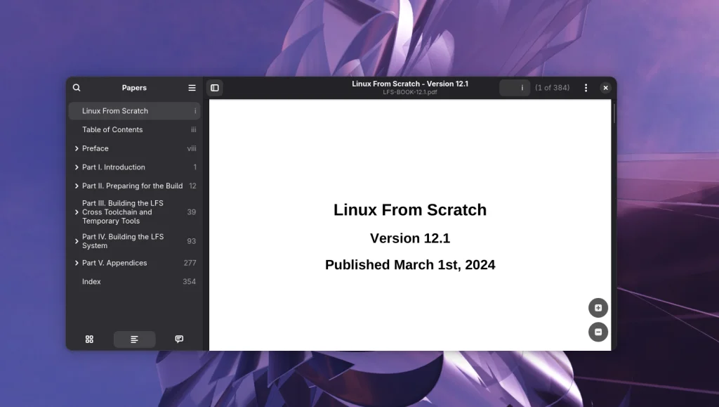Switch sidebar to thumbnails view

[89, 339]
